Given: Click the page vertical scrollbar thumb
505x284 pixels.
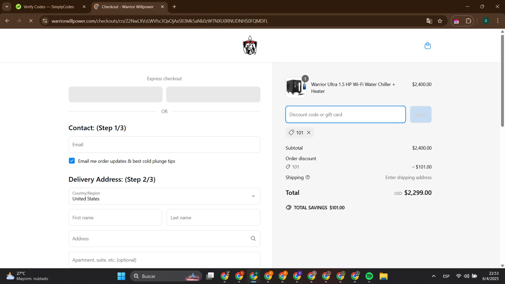Looking at the screenshot, I should tap(502, 81).
